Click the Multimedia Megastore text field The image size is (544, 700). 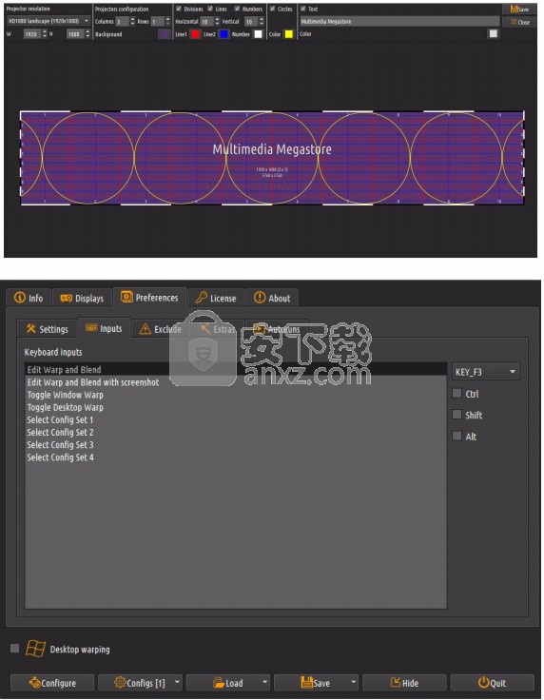399,21
